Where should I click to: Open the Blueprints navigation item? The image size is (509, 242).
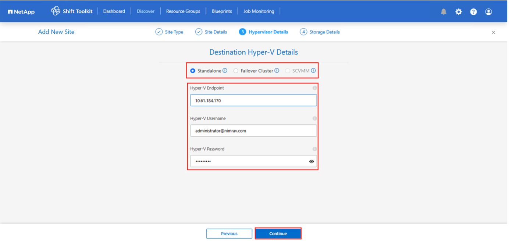coord(222,11)
